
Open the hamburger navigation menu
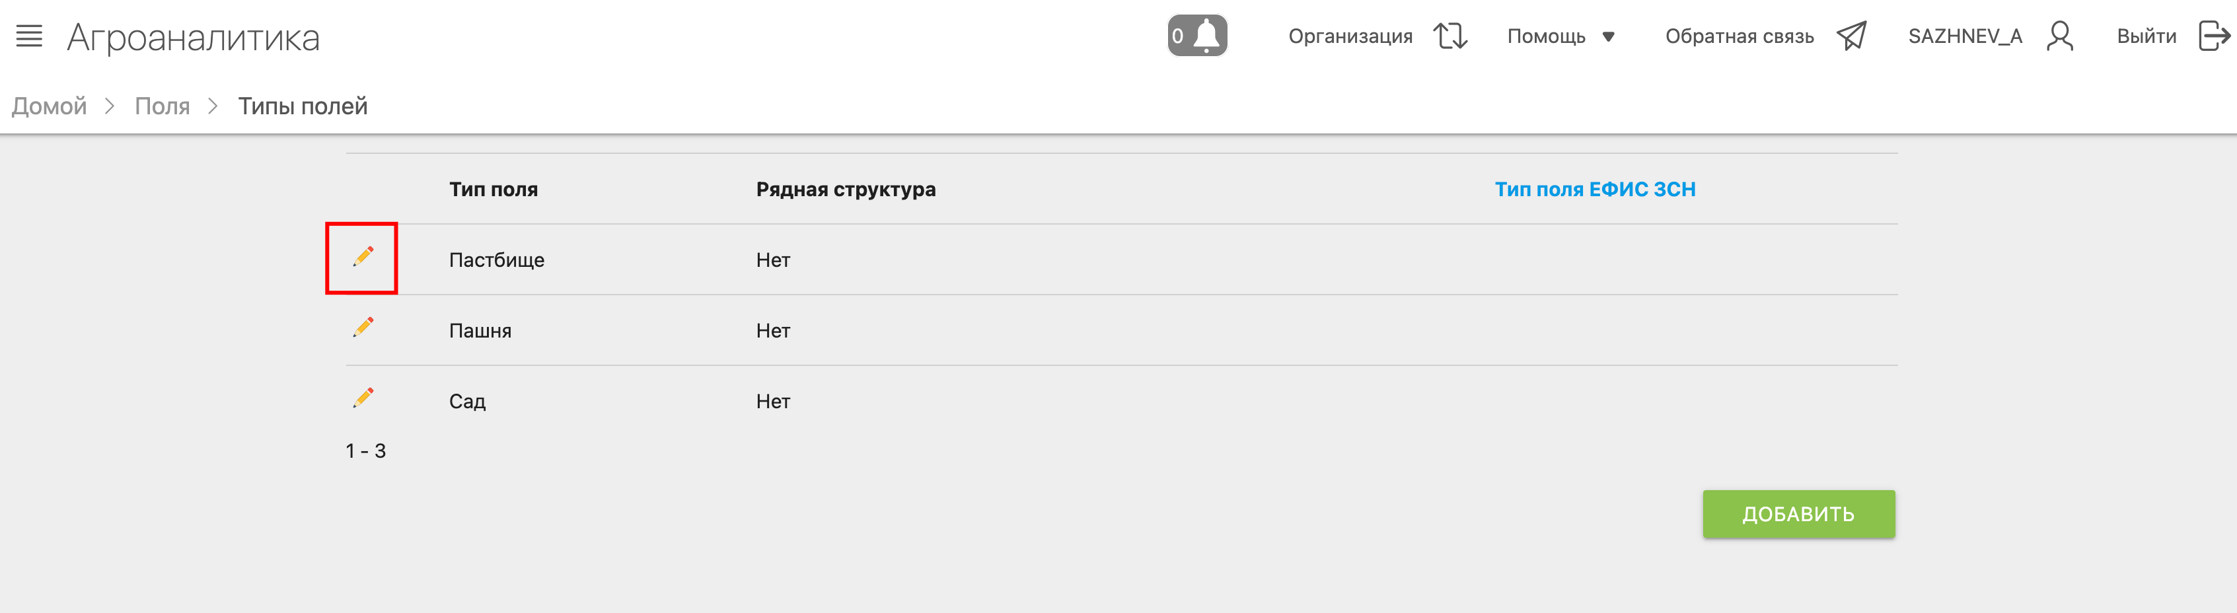30,36
